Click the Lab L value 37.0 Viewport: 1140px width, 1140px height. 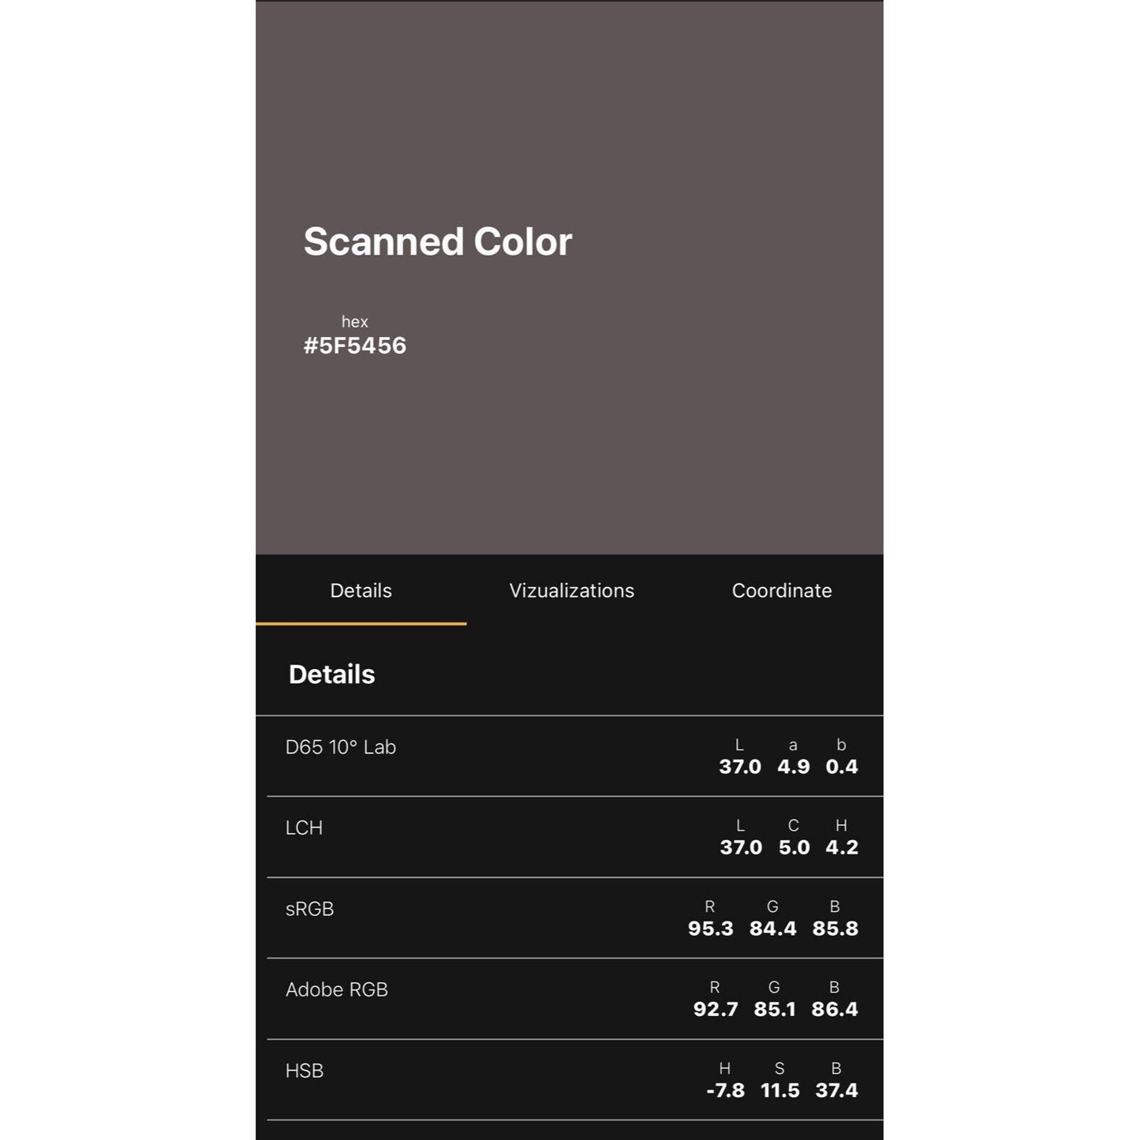tap(740, 767)
